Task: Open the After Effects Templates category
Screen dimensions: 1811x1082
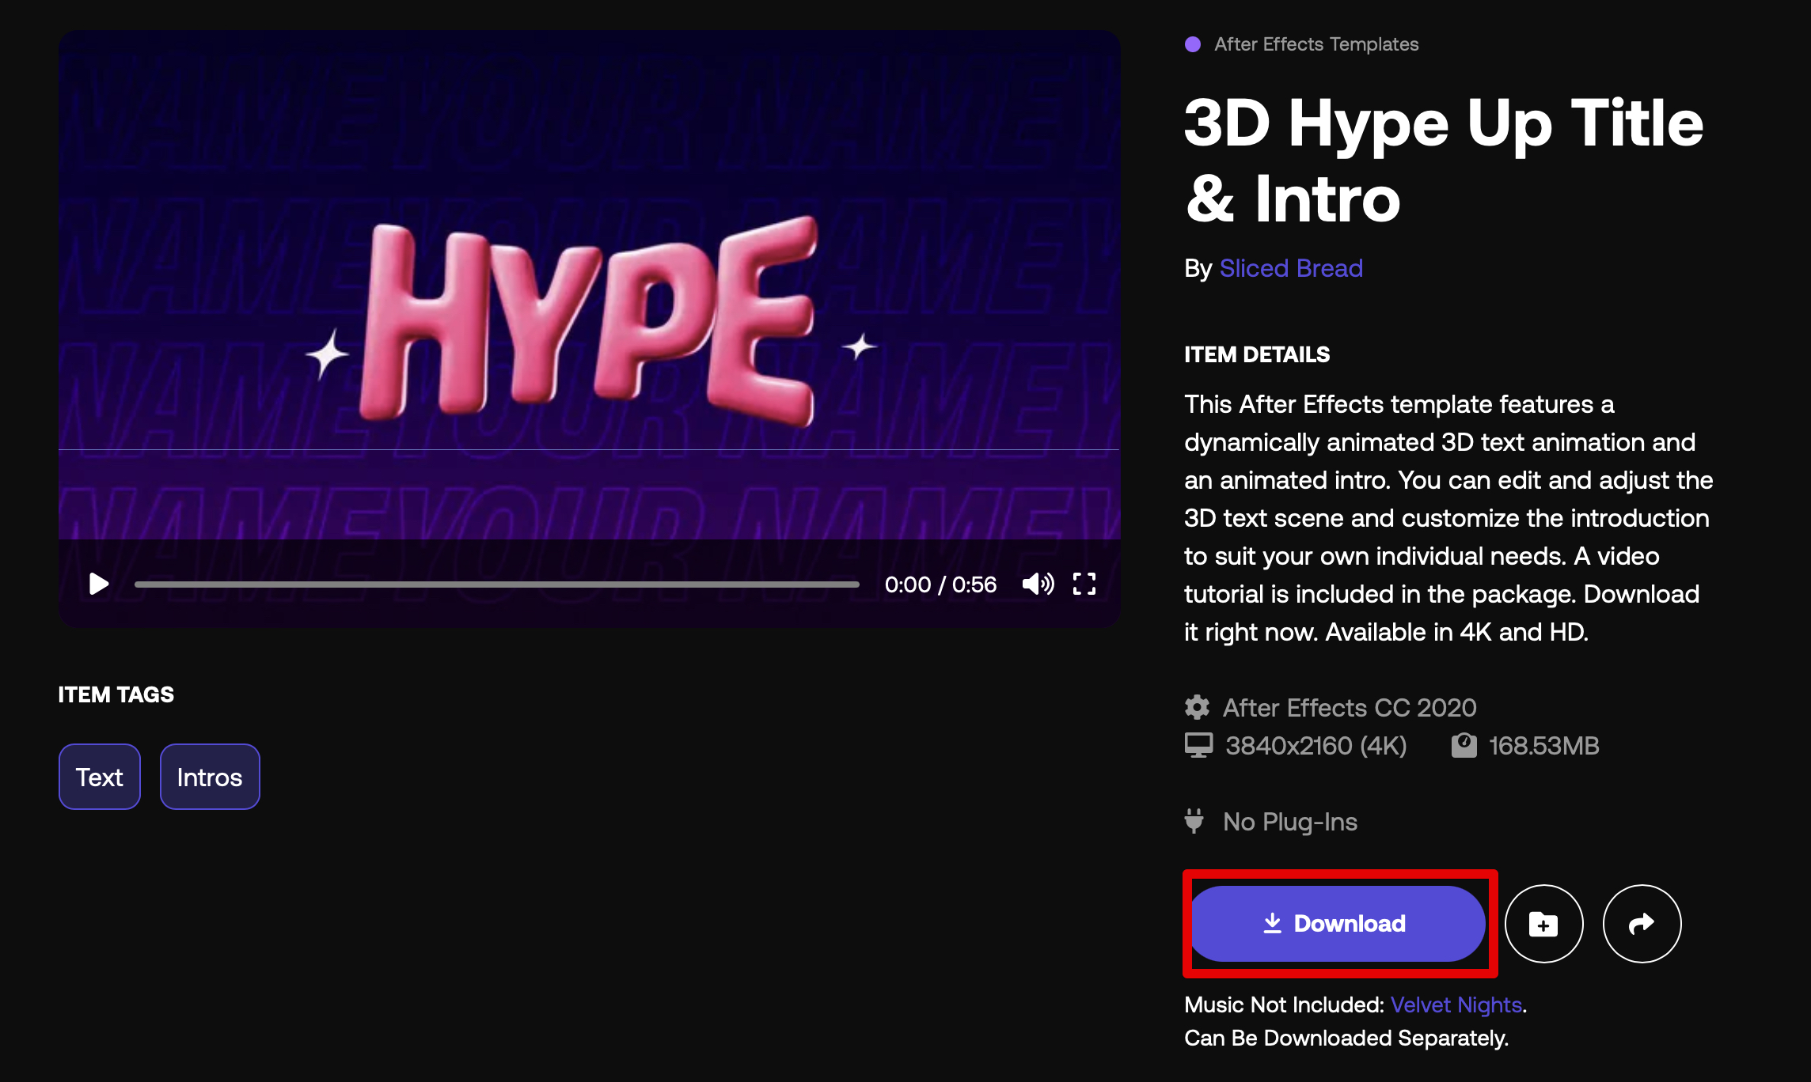Action: (1316, 44)
